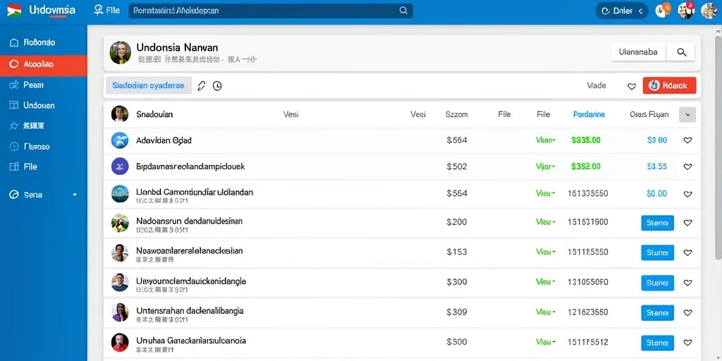The image size is (722, 361).
Task: Click the home icon for Rolbonao
Action: pyautogui.click(x=14, y=43)
